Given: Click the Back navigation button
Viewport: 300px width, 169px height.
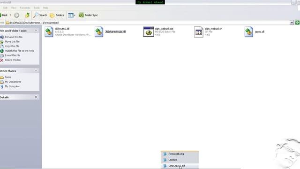Looking at the screenshot, I should pyautogui.click(x=4, y=15).
